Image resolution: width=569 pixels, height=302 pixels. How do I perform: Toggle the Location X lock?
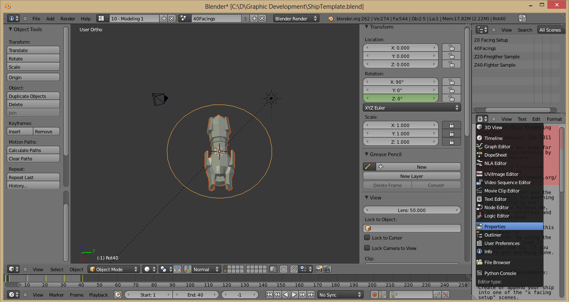point(452,47)
